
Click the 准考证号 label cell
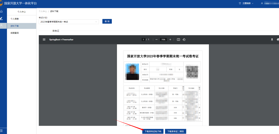click(145, 64)
